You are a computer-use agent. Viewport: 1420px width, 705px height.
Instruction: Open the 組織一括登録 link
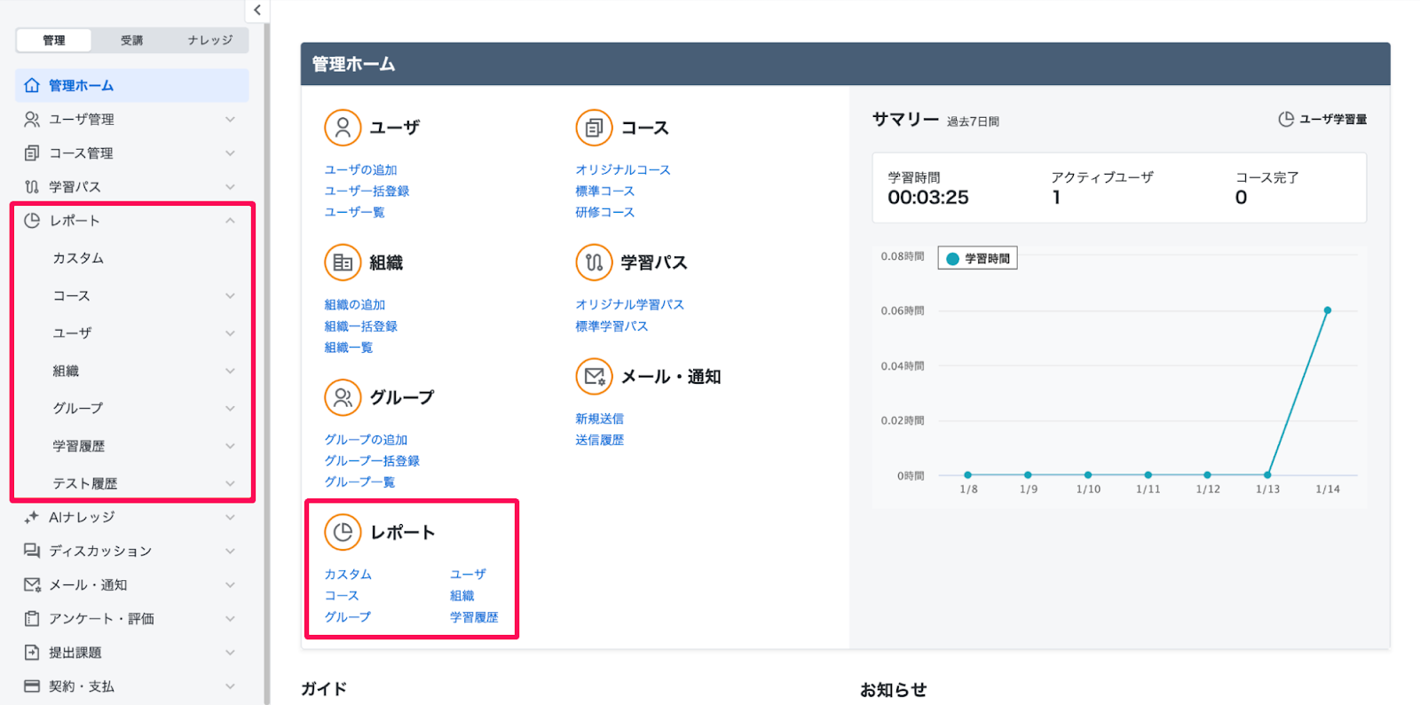pos(361,326)
